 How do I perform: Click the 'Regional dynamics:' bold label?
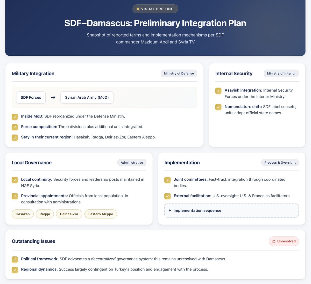pos(39,269)
